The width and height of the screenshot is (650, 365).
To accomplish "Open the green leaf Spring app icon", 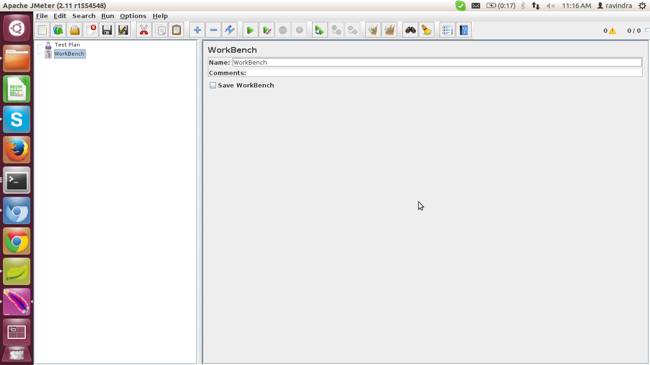I will tap(17, 271).
